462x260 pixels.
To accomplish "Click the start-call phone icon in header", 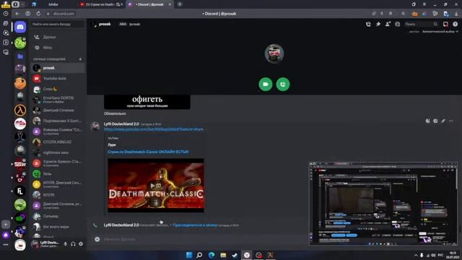I will click(x=368, y=24).
